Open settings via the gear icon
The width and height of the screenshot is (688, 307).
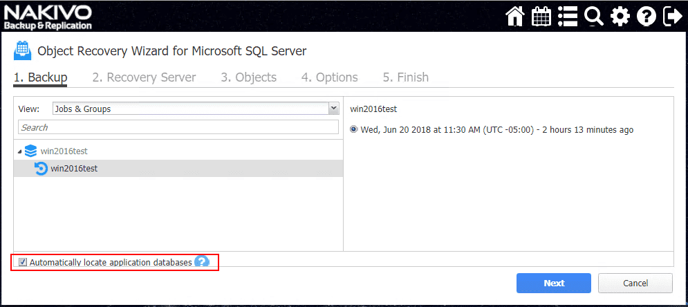pyautogui.click(x=620, y=16)
